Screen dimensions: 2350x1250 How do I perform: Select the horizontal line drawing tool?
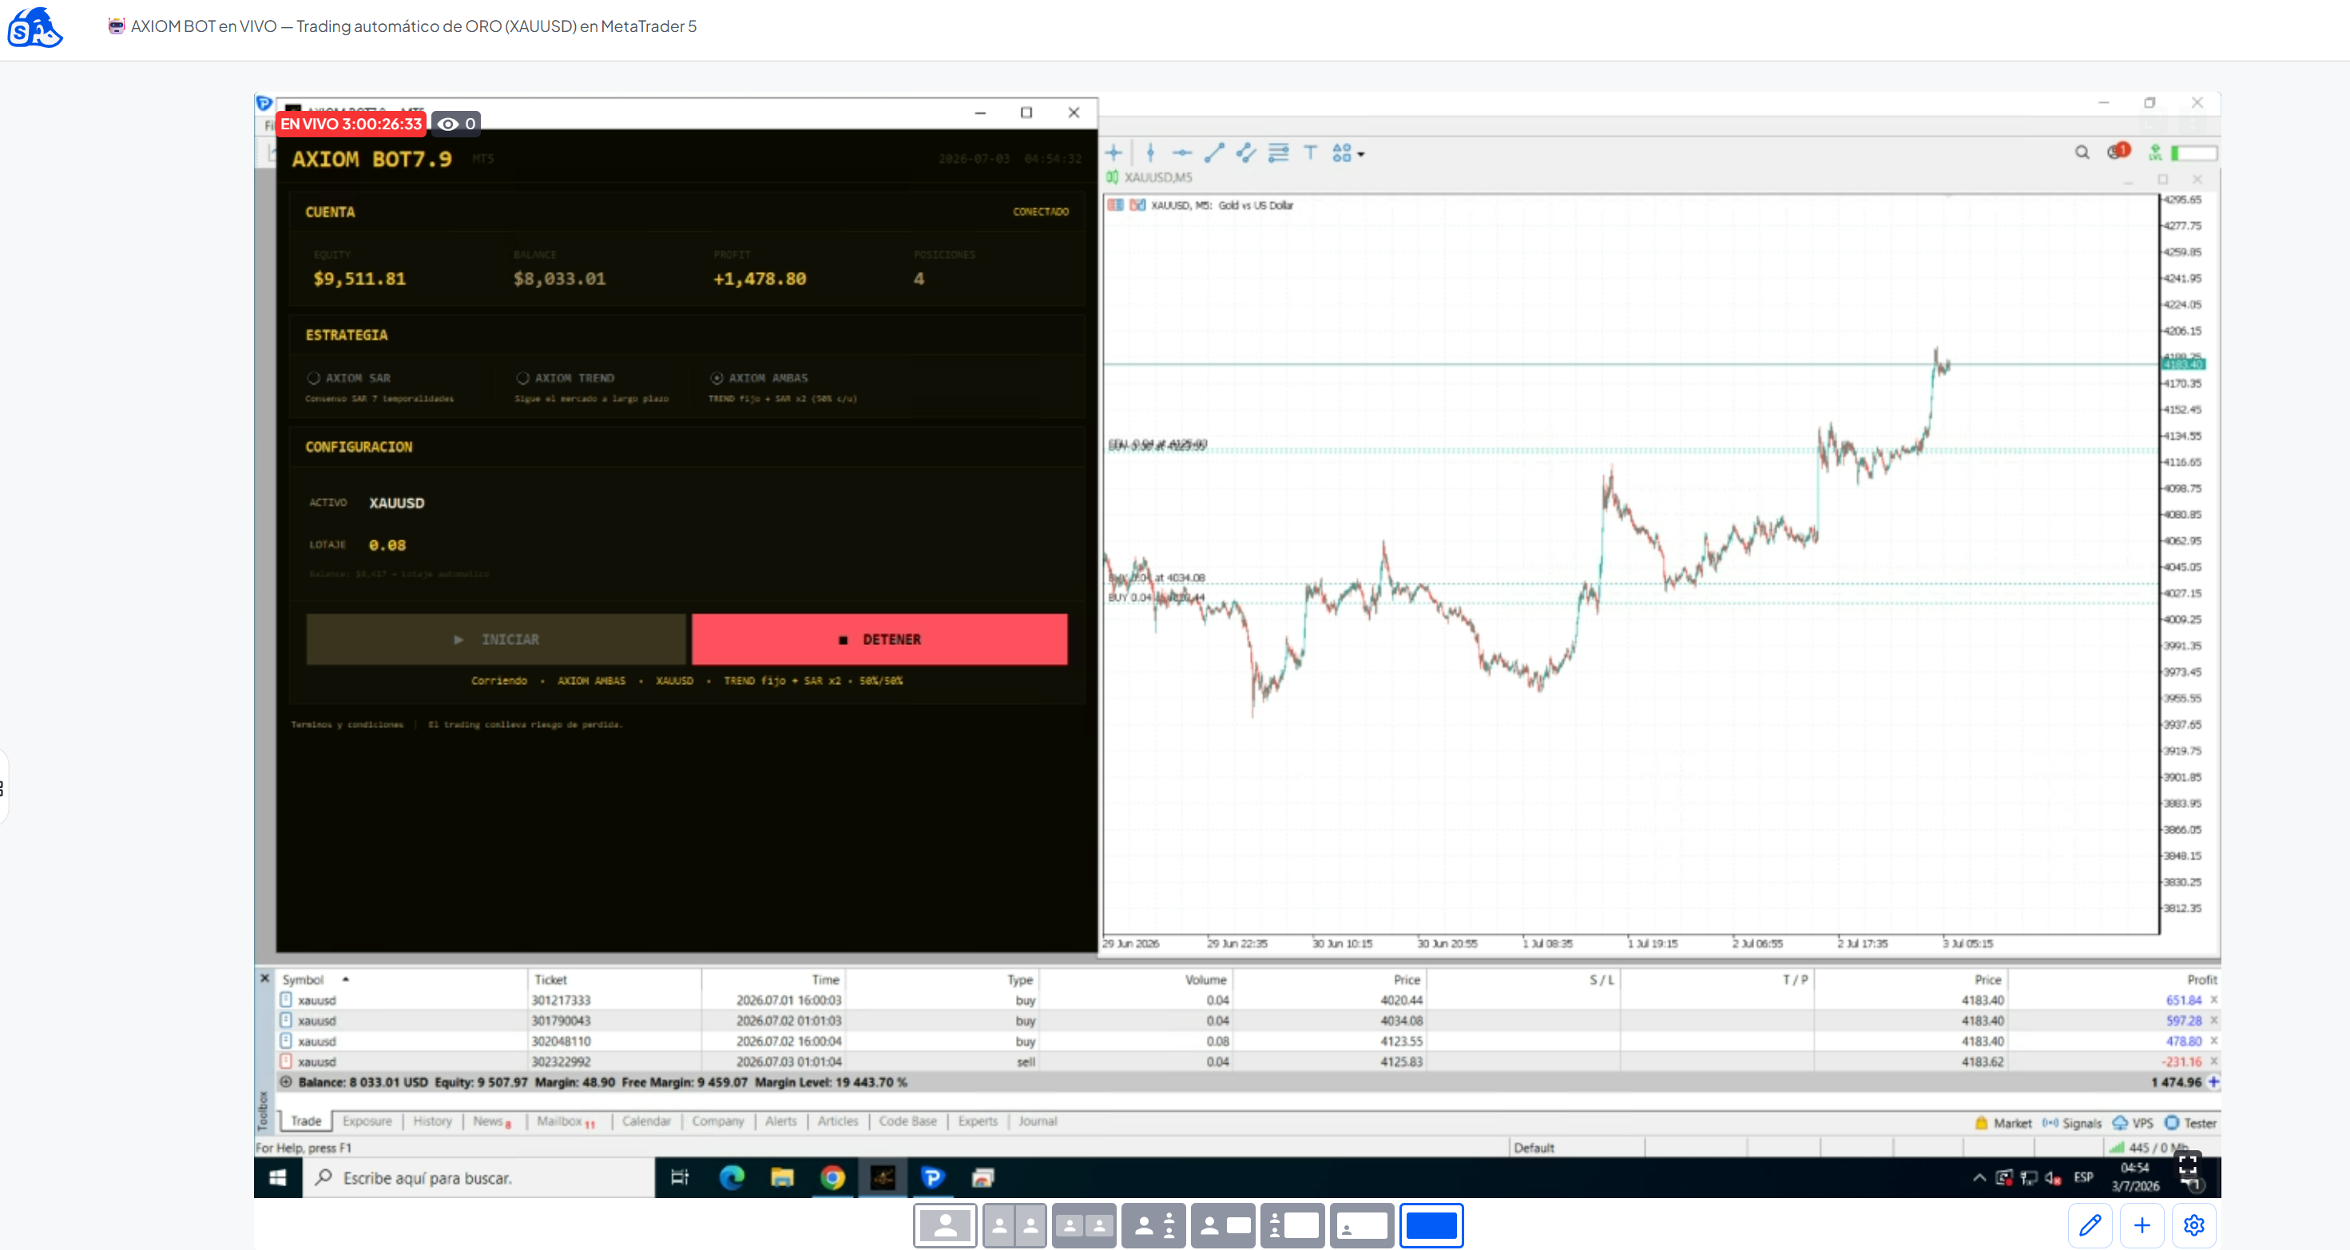tap(1182, 153)
